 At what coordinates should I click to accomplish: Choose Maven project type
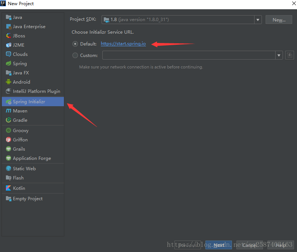click(x=33, y=111)
